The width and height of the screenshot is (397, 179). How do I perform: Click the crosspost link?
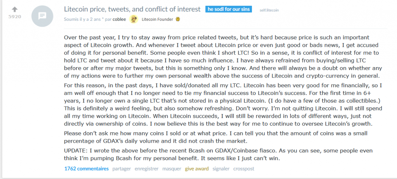click(x=244, y=169)
